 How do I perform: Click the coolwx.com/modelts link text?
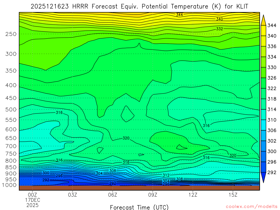coord(251,207)
